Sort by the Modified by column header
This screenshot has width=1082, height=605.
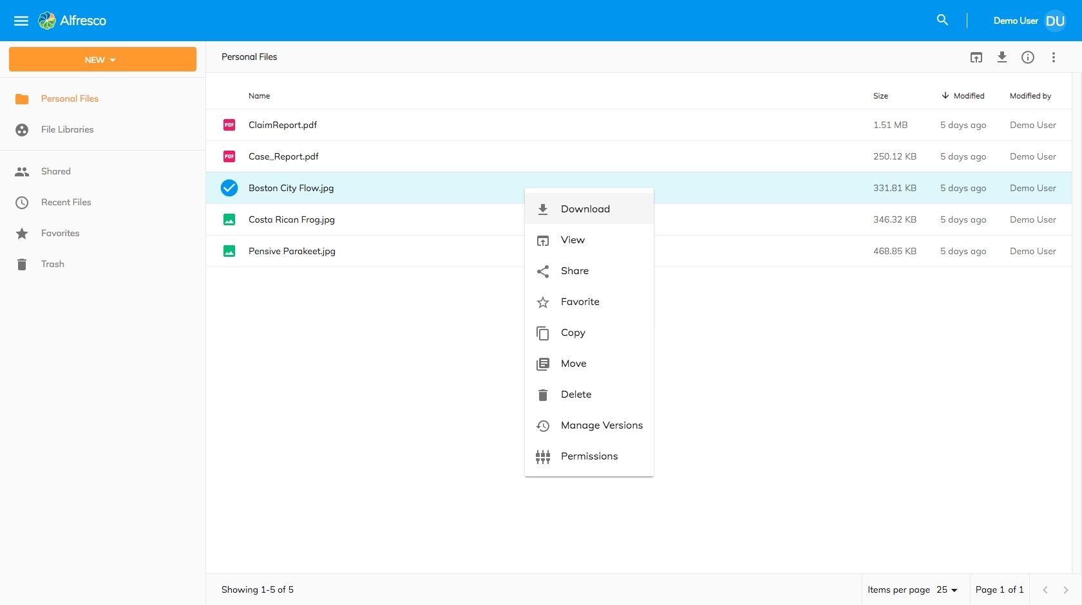1030,96
